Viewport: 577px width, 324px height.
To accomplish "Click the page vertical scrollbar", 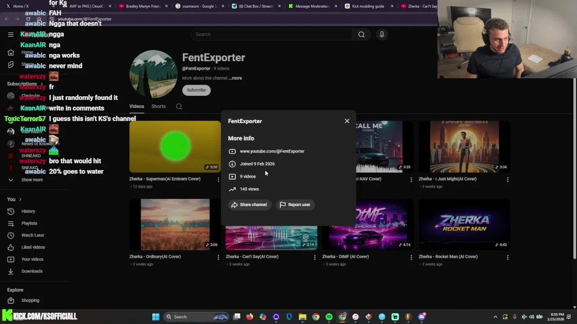I will pos(575,169).
